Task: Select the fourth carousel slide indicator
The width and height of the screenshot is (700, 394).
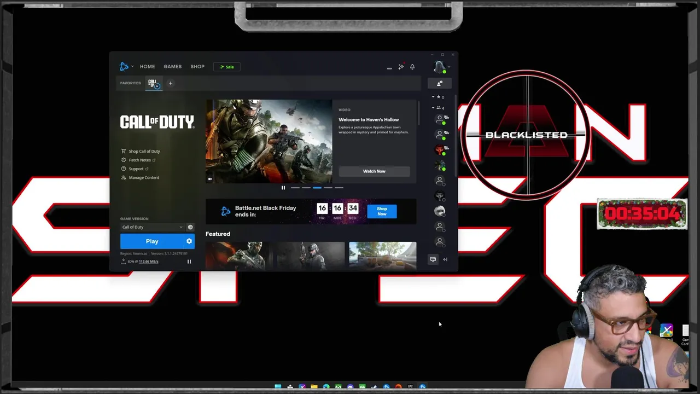Action: (x=328, y=188)
